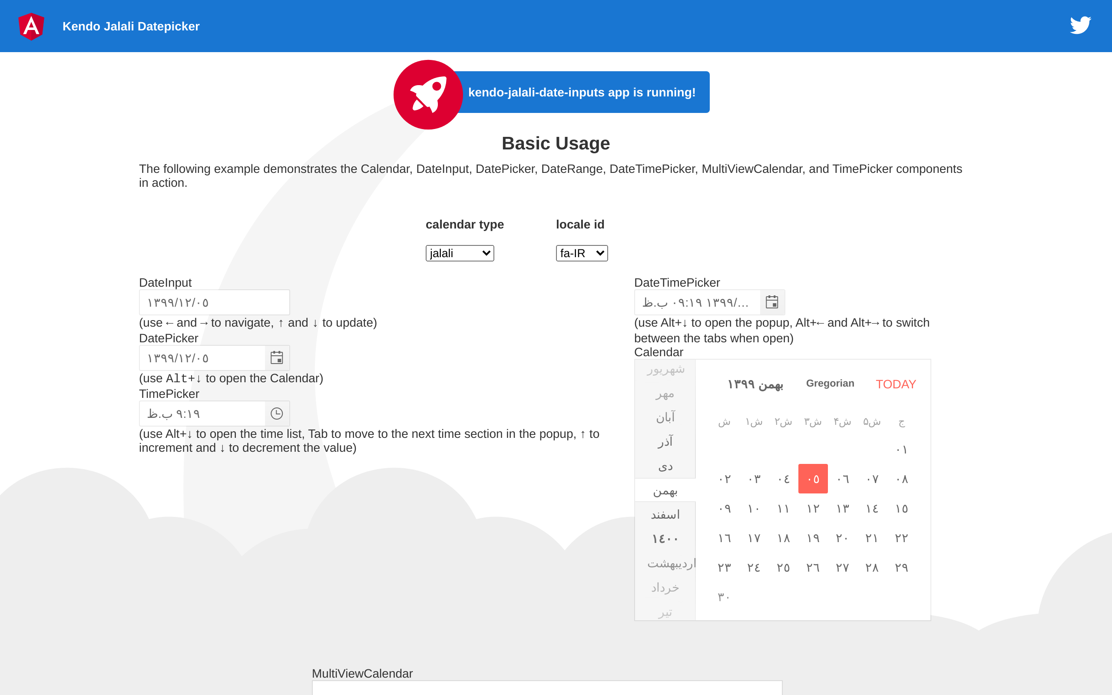This screenshot has height=695, width=1112.
Task: Click the Kendo Jalali Datepicker title
Action: click(131, 26)
